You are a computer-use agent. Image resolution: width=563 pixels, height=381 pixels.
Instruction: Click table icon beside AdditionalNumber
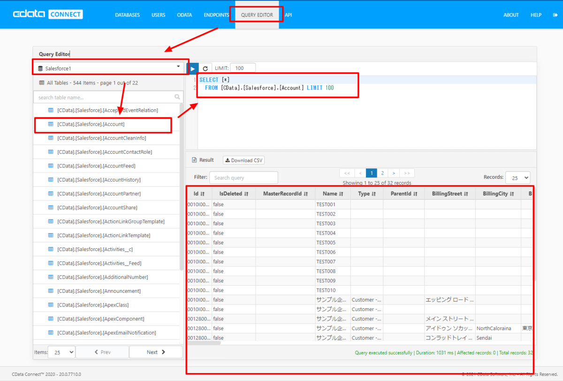click(51, 277)
